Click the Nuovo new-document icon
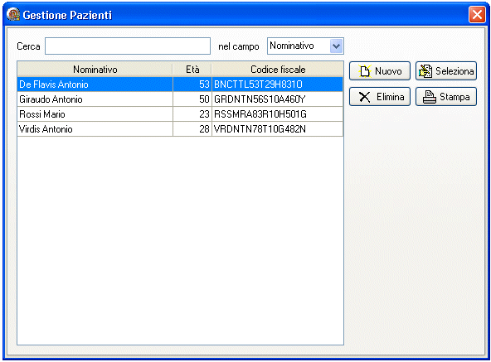 click(365, 71)
